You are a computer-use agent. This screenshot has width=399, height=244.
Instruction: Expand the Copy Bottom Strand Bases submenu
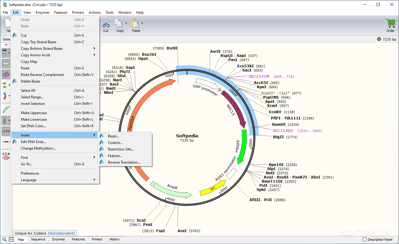point(54,49)
